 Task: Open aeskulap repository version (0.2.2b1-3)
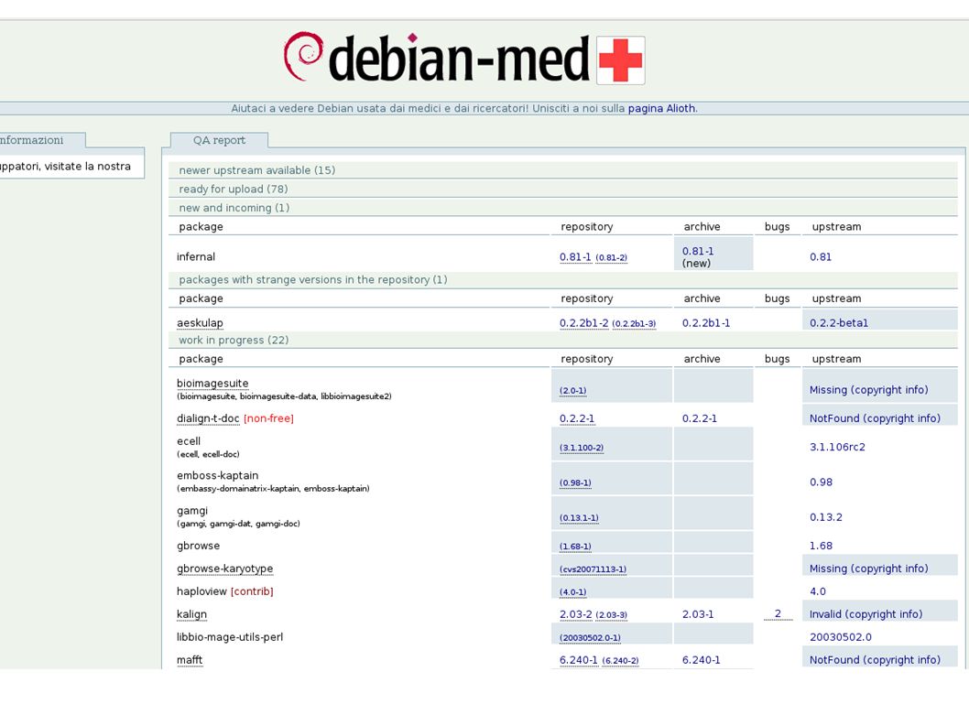tap(634, 324)
